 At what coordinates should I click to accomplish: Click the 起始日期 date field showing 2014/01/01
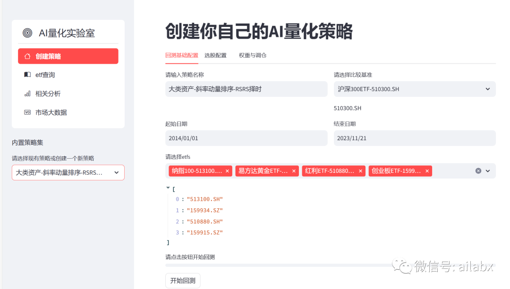[x=246, y=138]
